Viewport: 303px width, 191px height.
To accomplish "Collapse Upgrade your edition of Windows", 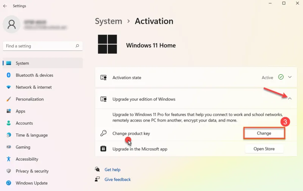I will tap(290, 99).
